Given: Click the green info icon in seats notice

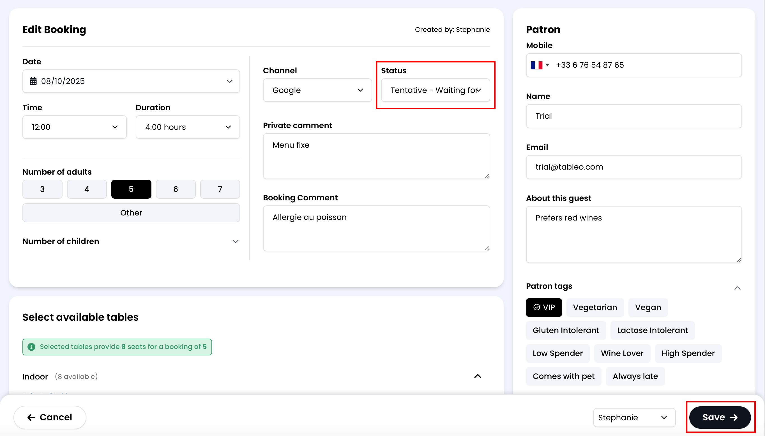Looking at the screenshot, I should click(x=31, y=347).
